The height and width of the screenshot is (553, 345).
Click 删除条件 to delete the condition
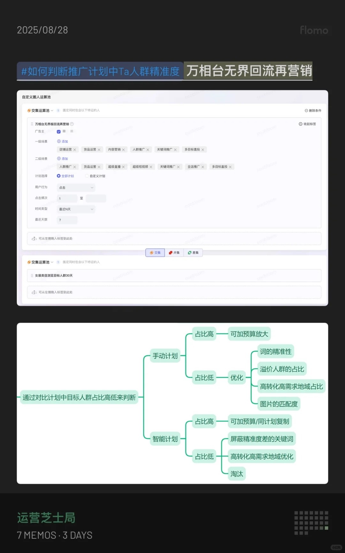point(313,111)
